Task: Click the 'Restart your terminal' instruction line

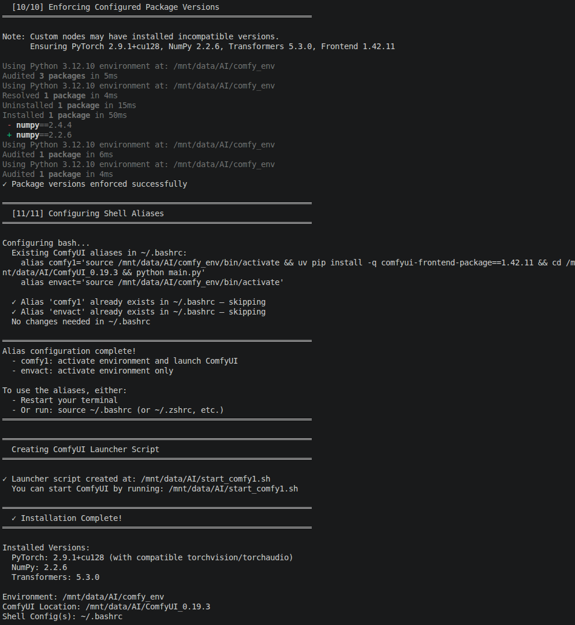Action: (x=65, y=400)
